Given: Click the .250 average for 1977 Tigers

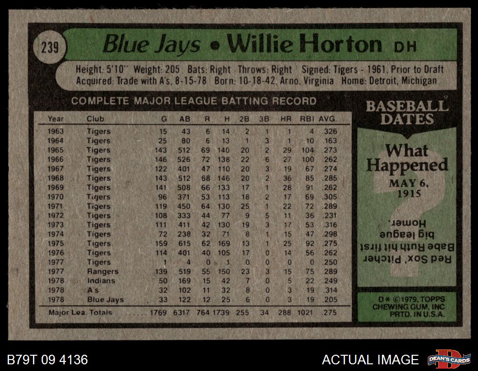Looking at the screenshot, I should point(329,262).
